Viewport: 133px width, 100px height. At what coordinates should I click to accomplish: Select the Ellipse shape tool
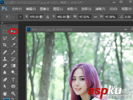point(13,86)
